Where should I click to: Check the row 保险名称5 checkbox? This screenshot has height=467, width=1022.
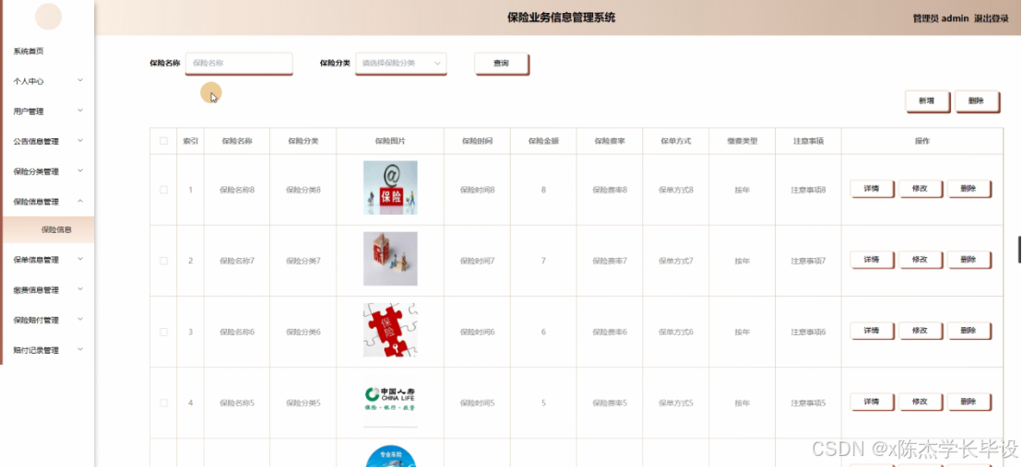[163, 403]
